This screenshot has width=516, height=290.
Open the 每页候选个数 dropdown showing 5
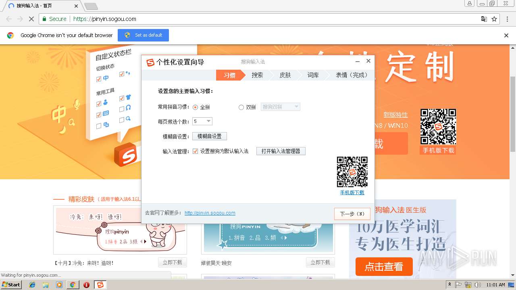202,121
